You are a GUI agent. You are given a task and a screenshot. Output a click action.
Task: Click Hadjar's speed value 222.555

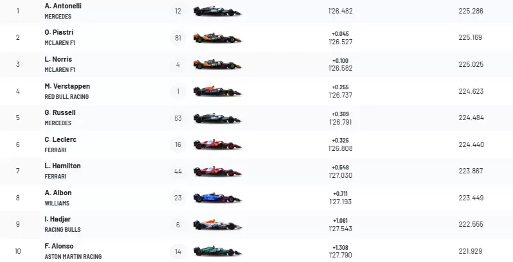tap(471, 225)
